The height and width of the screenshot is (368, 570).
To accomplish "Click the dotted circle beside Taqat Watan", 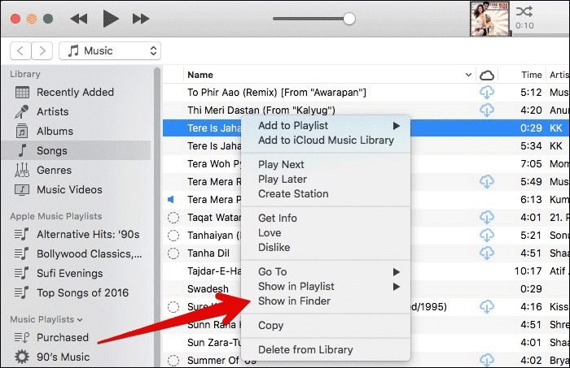I will [x=173, y=218].
